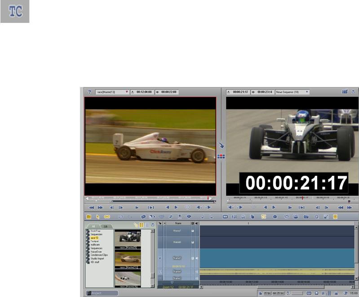Viewport: 359px width, 297px height.
Task: Click the yellow folder icon in toolbar
Action: (x=89, y=216)
